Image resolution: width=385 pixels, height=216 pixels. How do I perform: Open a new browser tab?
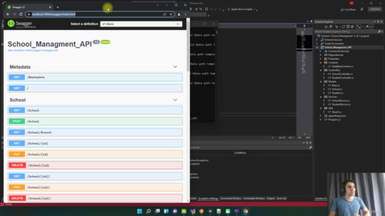click(x=58, y=7)
